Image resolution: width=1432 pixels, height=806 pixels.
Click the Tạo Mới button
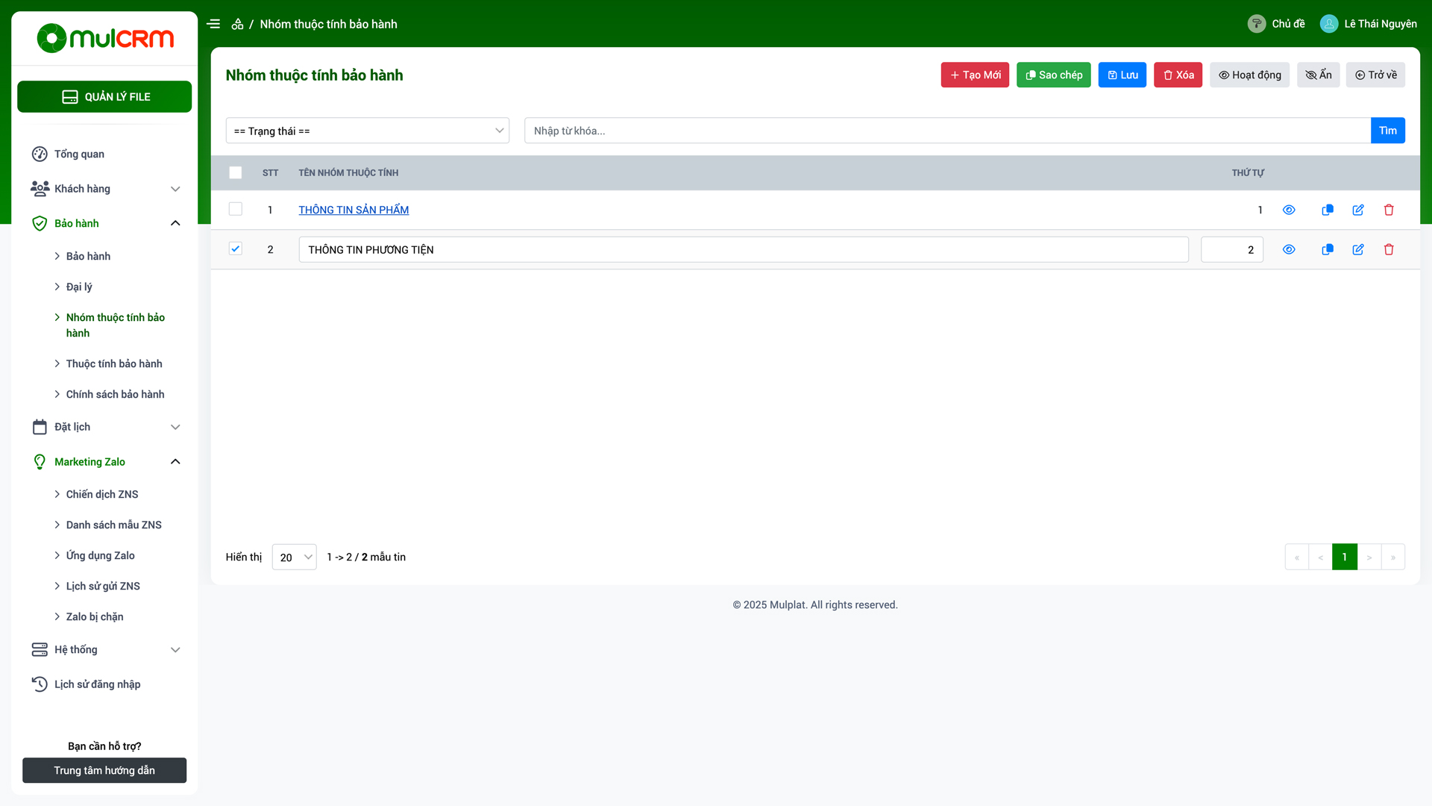[x=975, y=75]
